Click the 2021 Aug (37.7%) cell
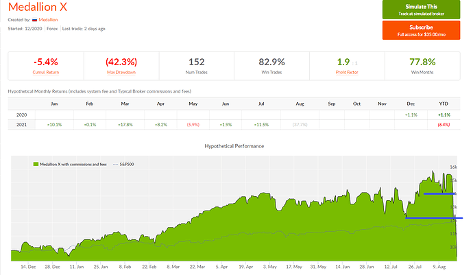The width and height of the screenshot is (473, 275). 300,124
